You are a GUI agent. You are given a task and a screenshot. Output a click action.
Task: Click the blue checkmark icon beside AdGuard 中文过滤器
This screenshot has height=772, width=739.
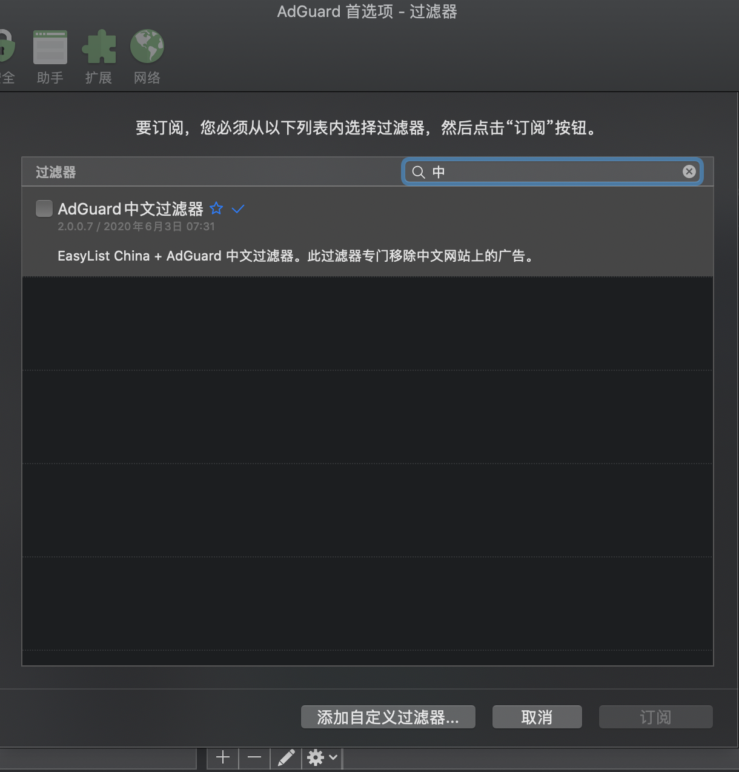coord(238,208)
